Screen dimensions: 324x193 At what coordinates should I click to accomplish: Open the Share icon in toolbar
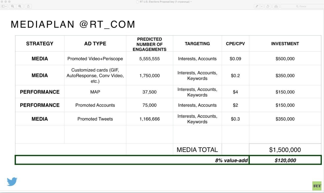tap(28, 6)
